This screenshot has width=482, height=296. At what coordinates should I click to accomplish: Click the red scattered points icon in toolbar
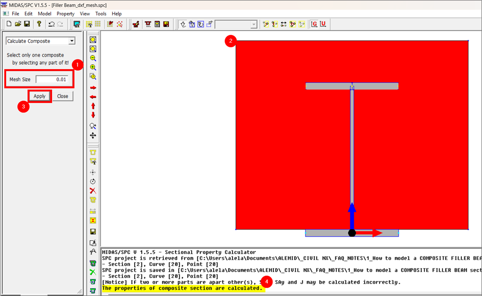point(119,24)
